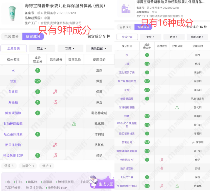Click safety score 1-2 badge for left 甘油
This screenshot has width=211, height=191.
point(38,81)
